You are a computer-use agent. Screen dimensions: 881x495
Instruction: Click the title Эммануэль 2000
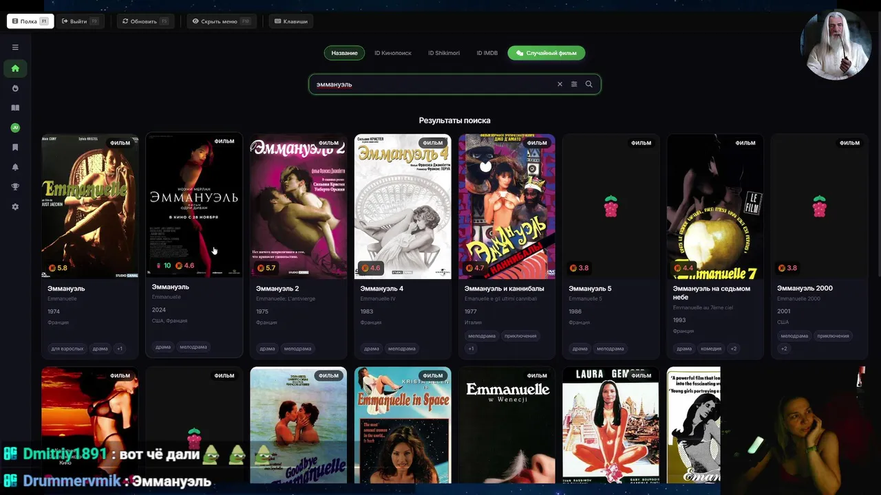pyautogui.click(x=805, y=288)
